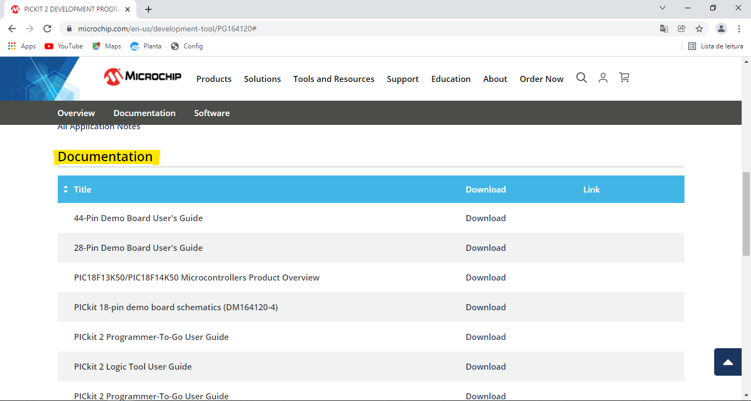Switch to the Software section tab
Screen dimensions: 751x401
[212, 113]
